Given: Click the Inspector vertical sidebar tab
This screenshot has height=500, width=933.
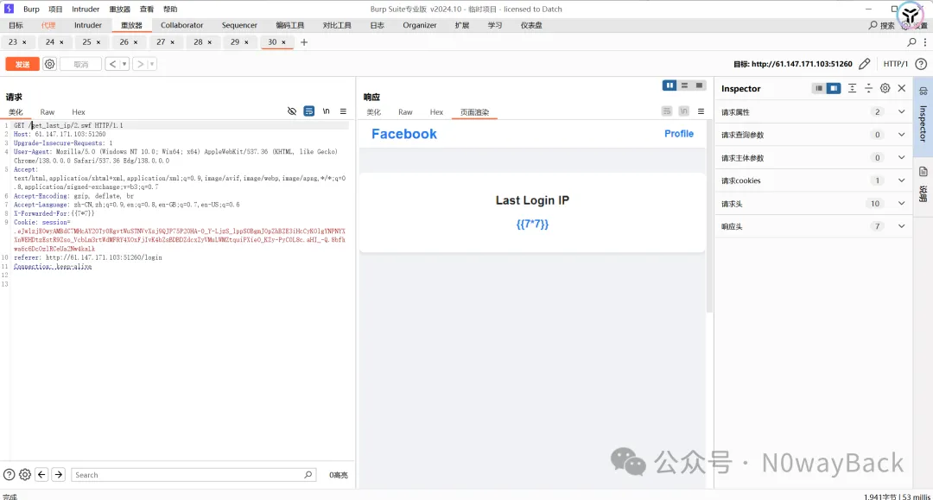Looking at the screenshot, I should click(x=923, y=116).
